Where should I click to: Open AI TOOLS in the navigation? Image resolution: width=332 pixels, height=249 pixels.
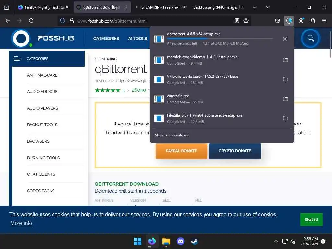[x=137, y=39]
